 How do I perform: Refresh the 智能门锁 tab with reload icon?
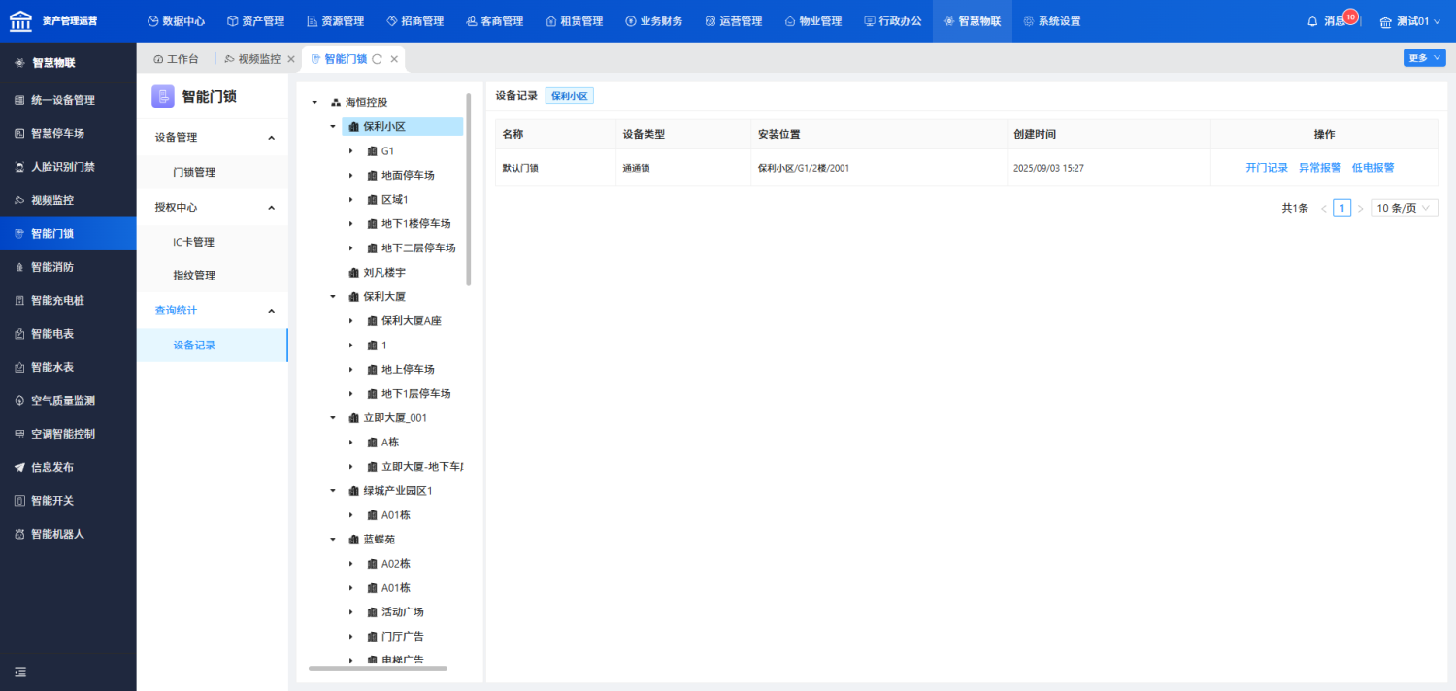tap(377, 59)
